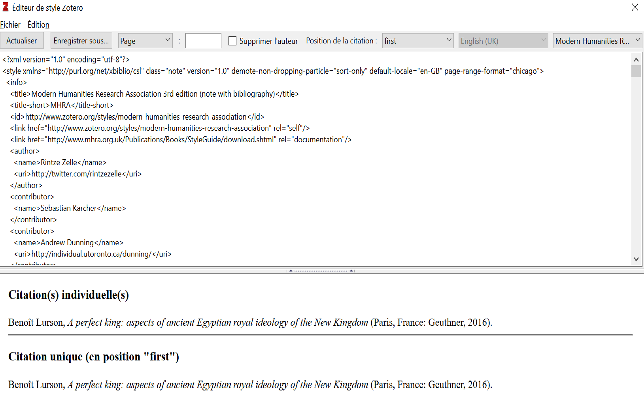Click the 'Citation(s) individuelle(s)' heading
The height and width of the screenshot is (394, 644).
[68, 295]
